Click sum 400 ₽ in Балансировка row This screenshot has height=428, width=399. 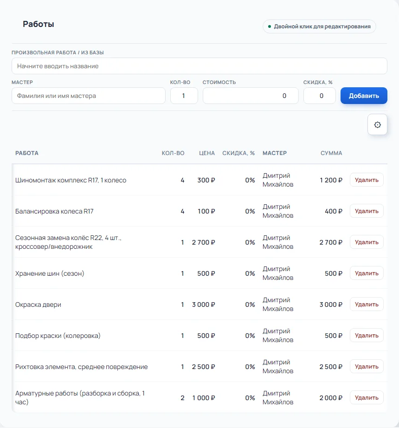coord(334,211)
